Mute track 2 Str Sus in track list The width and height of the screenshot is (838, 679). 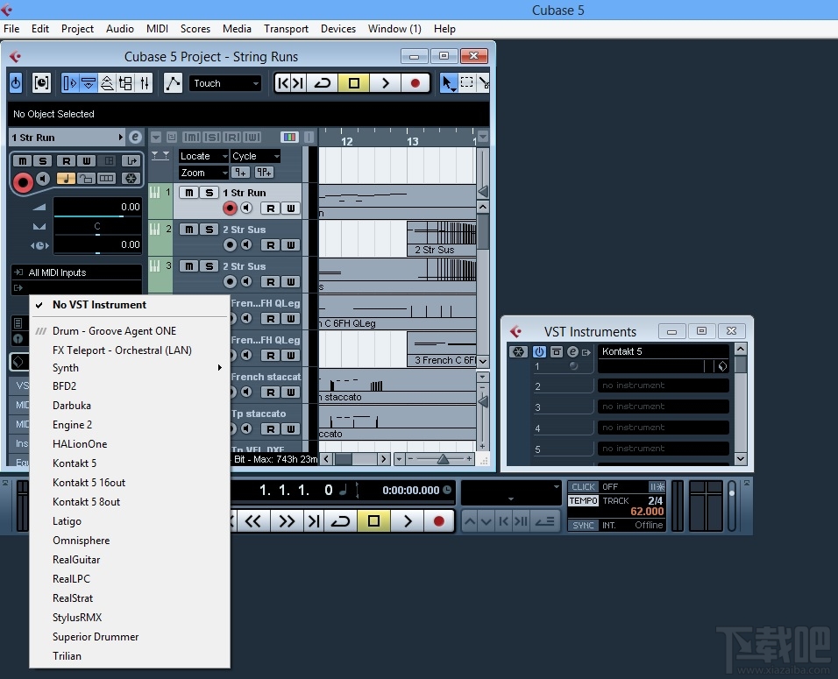[x=188, y=230]
